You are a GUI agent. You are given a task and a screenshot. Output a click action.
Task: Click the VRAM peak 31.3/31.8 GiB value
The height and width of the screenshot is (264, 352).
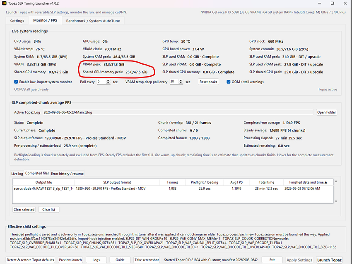tap(114, 65)
